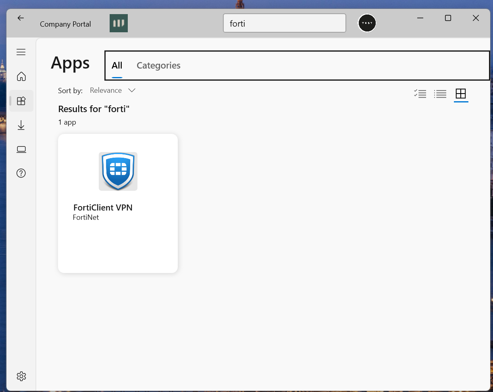Switch to list view layout
493x392 pixels.
440,94
